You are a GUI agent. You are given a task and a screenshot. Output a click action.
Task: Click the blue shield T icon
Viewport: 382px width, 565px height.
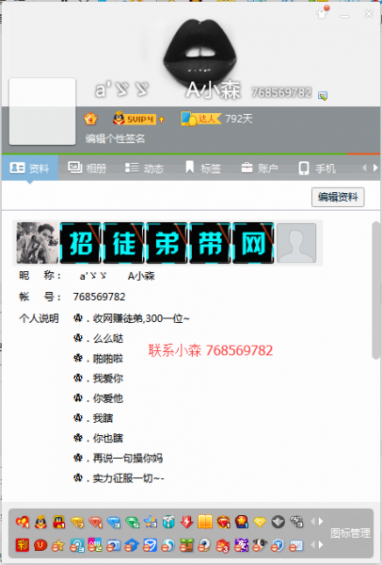point(278,545)
